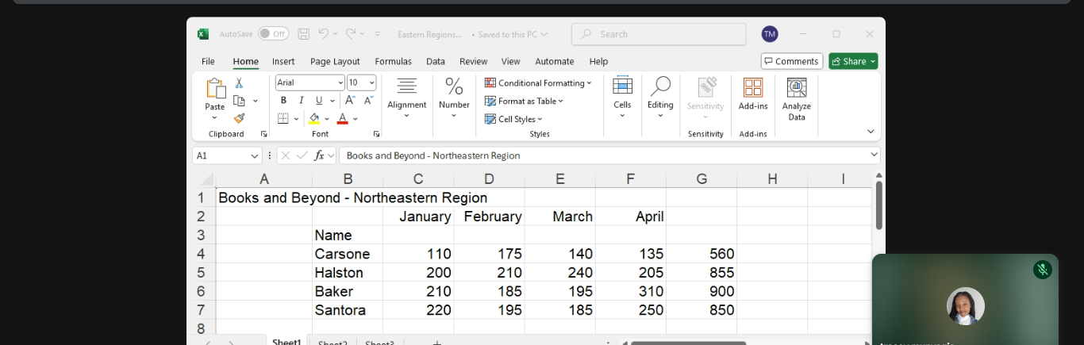Screen dimensions: 1084x345
Task: Click the Insert Function fx icon
Action: click(319, 155)
